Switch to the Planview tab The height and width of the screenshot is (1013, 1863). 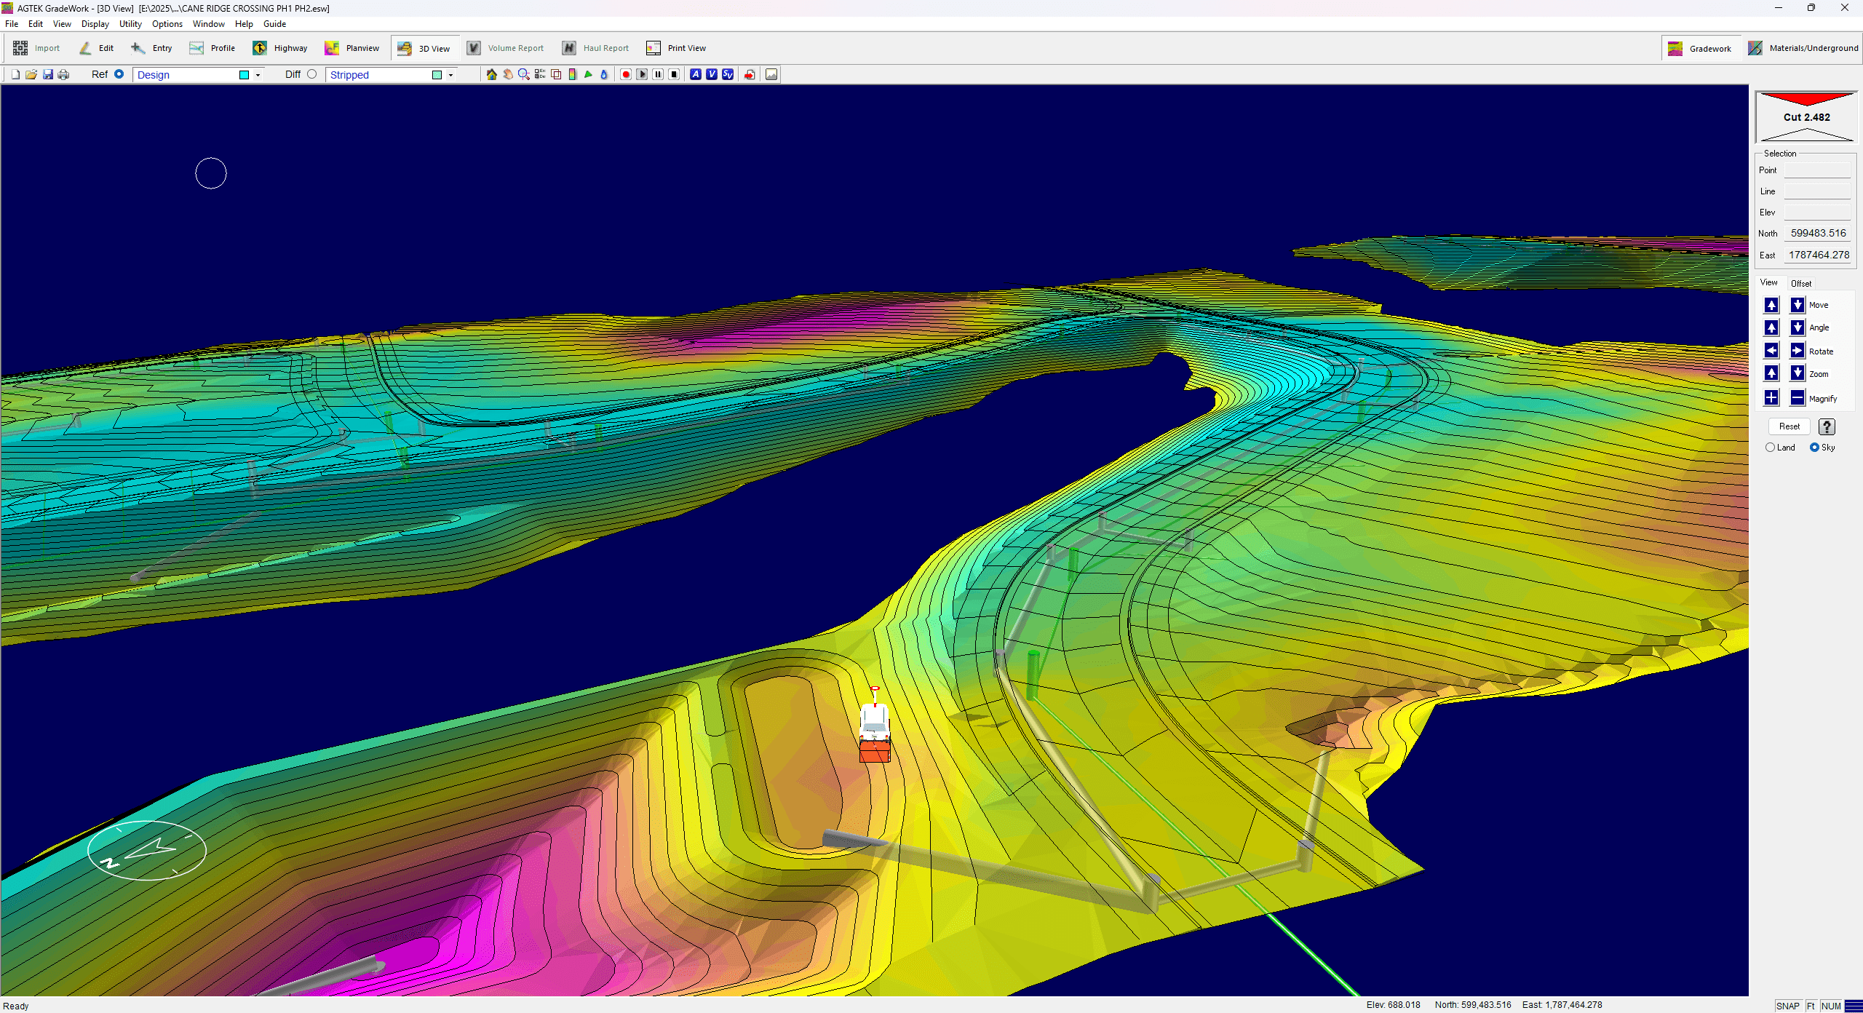pyautogui.click(x=352, y=48)
